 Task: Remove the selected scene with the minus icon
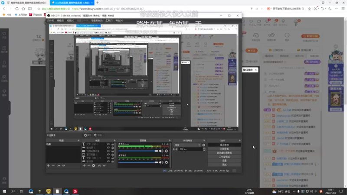point(53,166)
